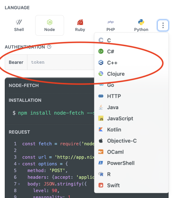Click the blue C++ hexagon icon
Viewport: 175px width, 198px height.
coord(101,62)
